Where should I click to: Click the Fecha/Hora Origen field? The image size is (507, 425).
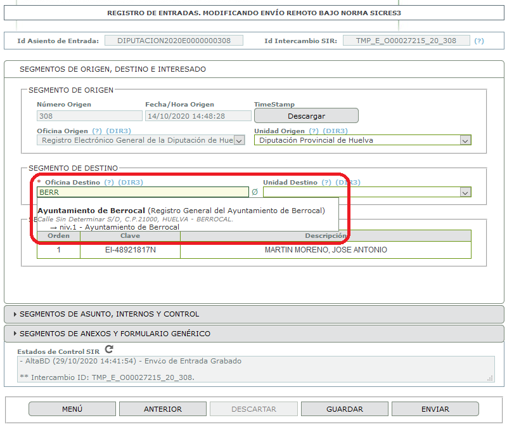(198, 116)
